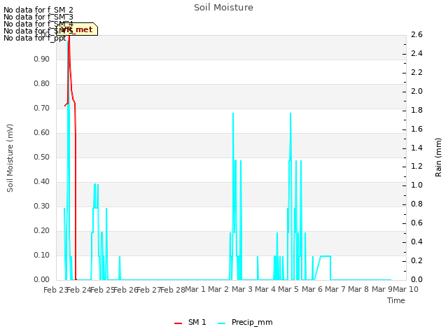The height and width of the screenshot is (336, 448).
Task: Click the cyan Precip_mm legend swatch
Action: [x=221, y=323]
